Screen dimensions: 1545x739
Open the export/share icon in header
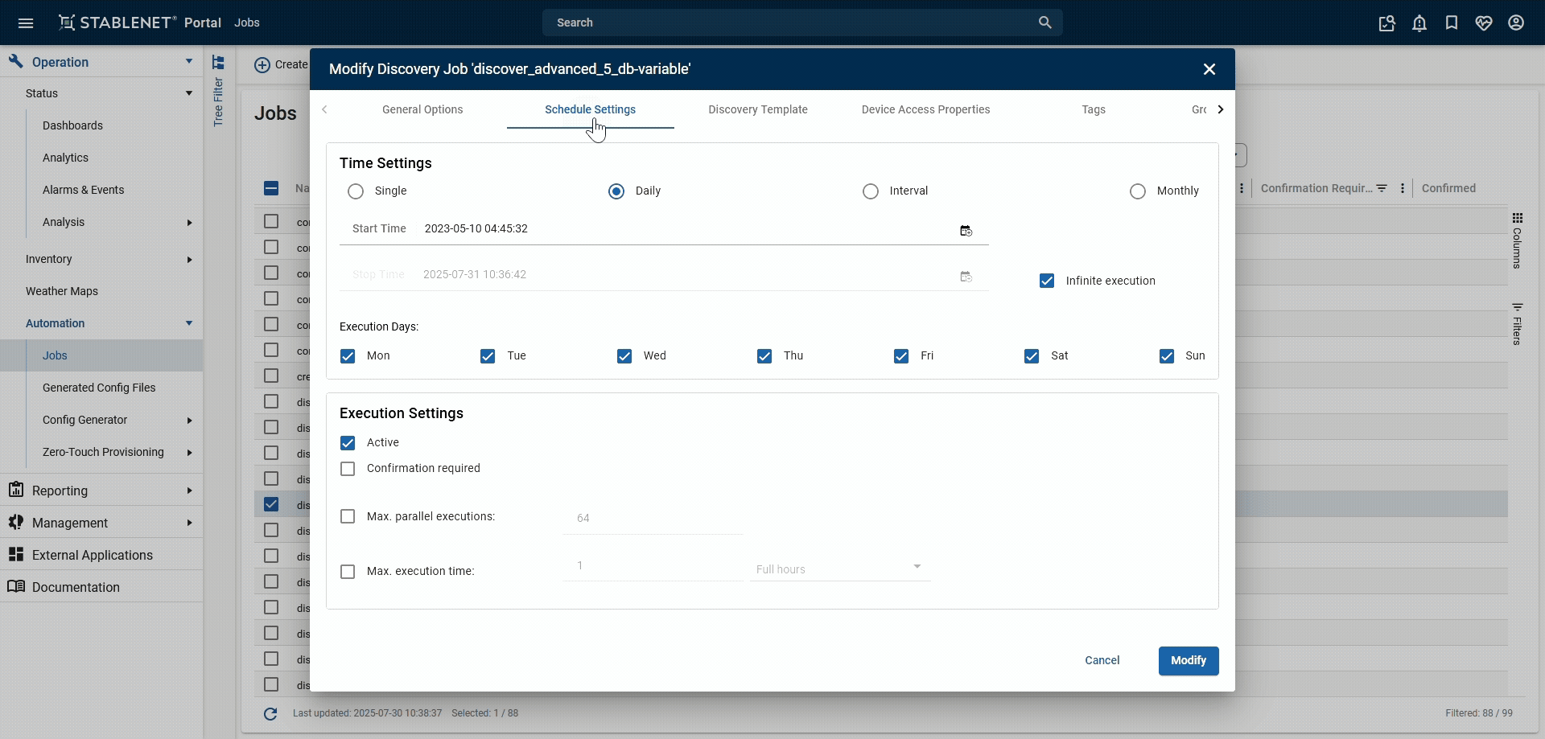point(1386,23)
